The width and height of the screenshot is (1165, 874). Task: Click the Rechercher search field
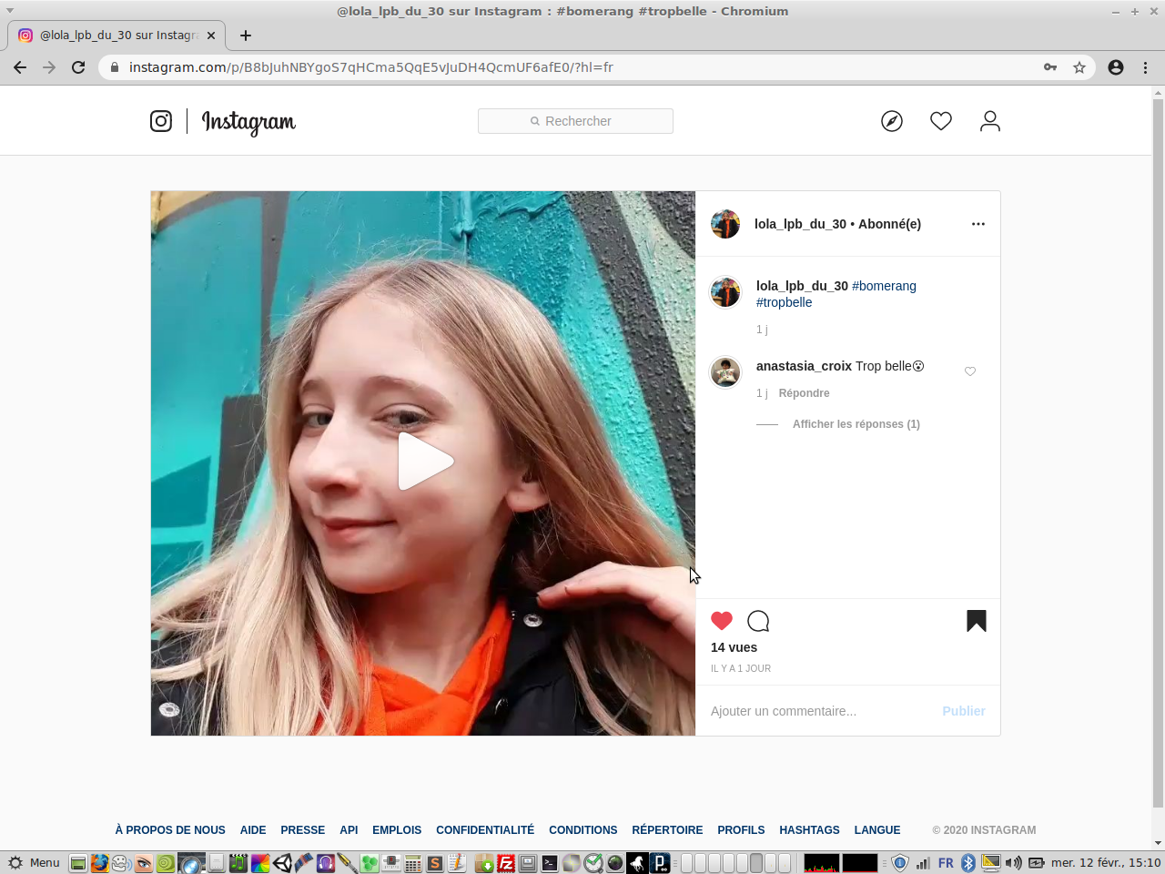pyautogui.click(x=575, y=121)
